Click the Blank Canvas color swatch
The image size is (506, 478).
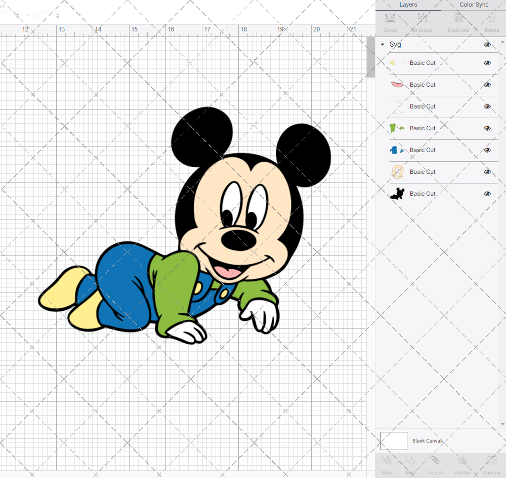(x=394, y=441)
